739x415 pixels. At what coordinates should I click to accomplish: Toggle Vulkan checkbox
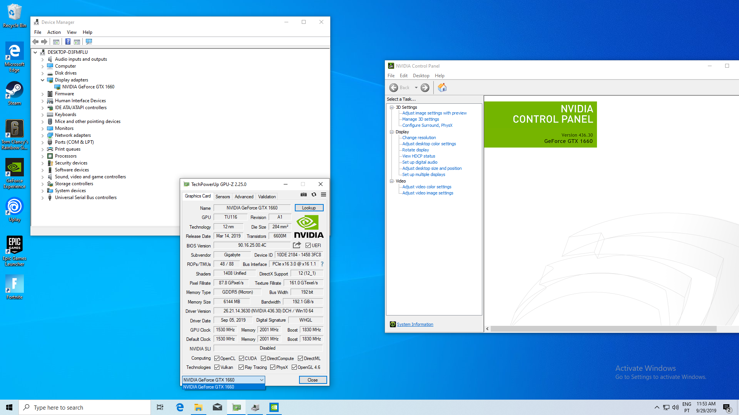(217, 367)
